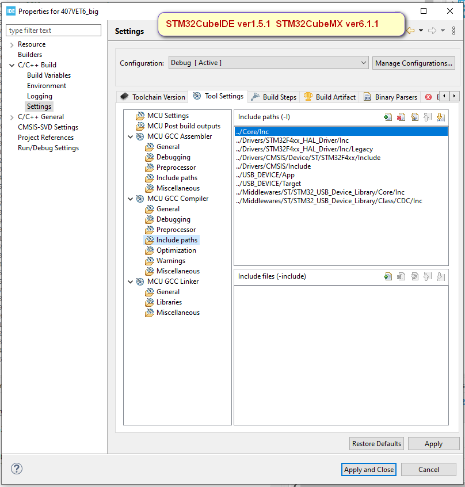
Task: Open the Configuration dropdown
Action: (x=269, y=63)
